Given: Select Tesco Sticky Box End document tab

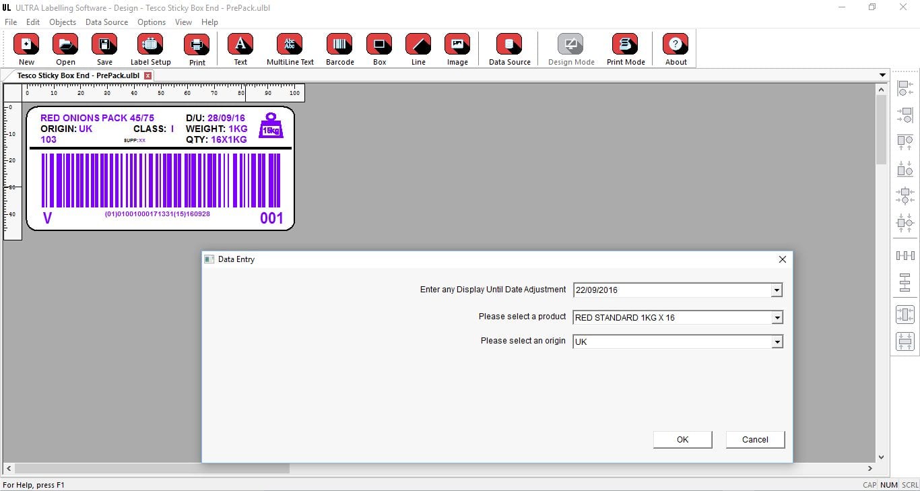Looking at the screenshot, I should click(x=78, y=75).
